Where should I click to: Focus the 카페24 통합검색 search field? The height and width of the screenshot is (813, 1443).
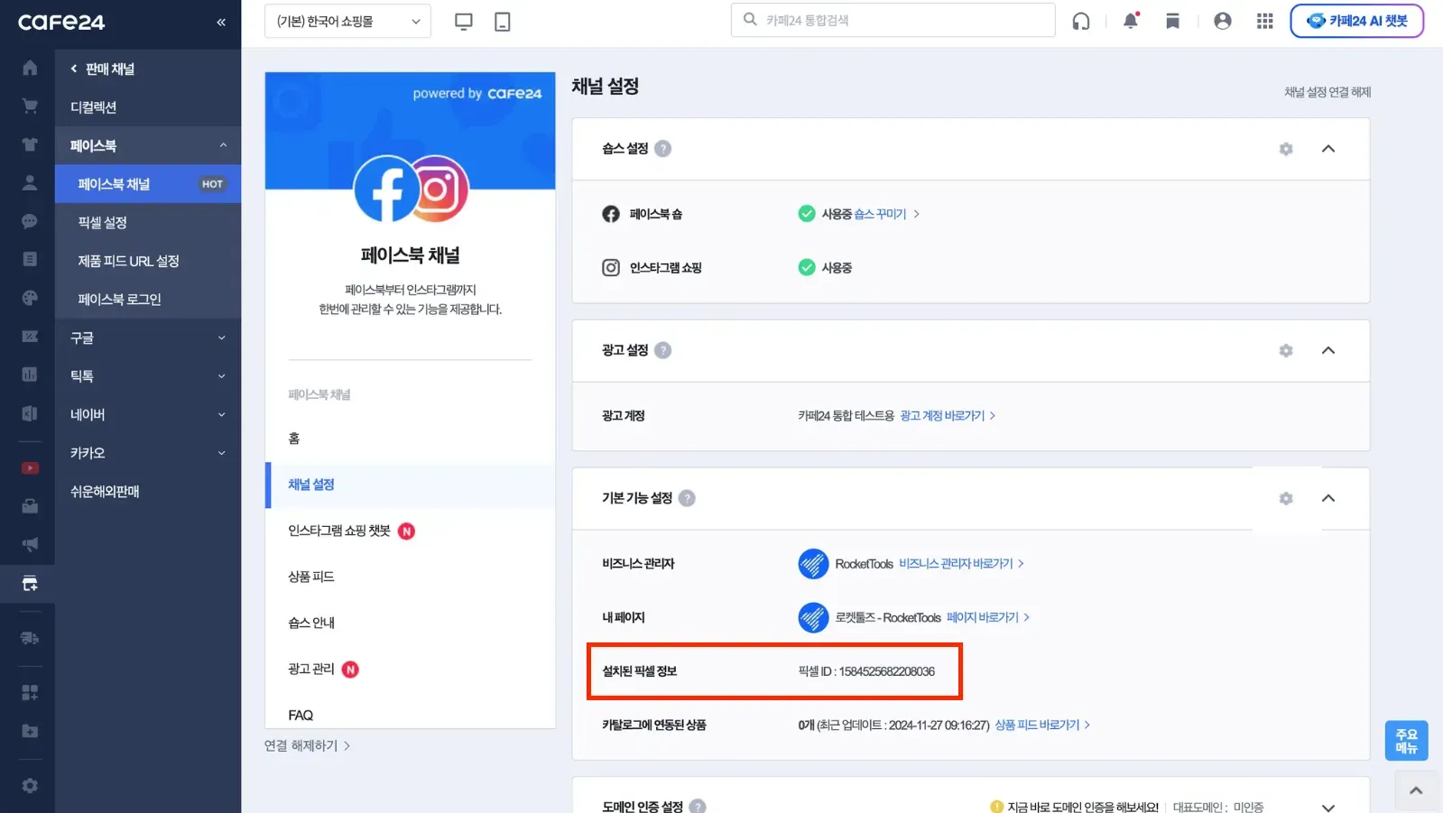(x=893, y=20)
